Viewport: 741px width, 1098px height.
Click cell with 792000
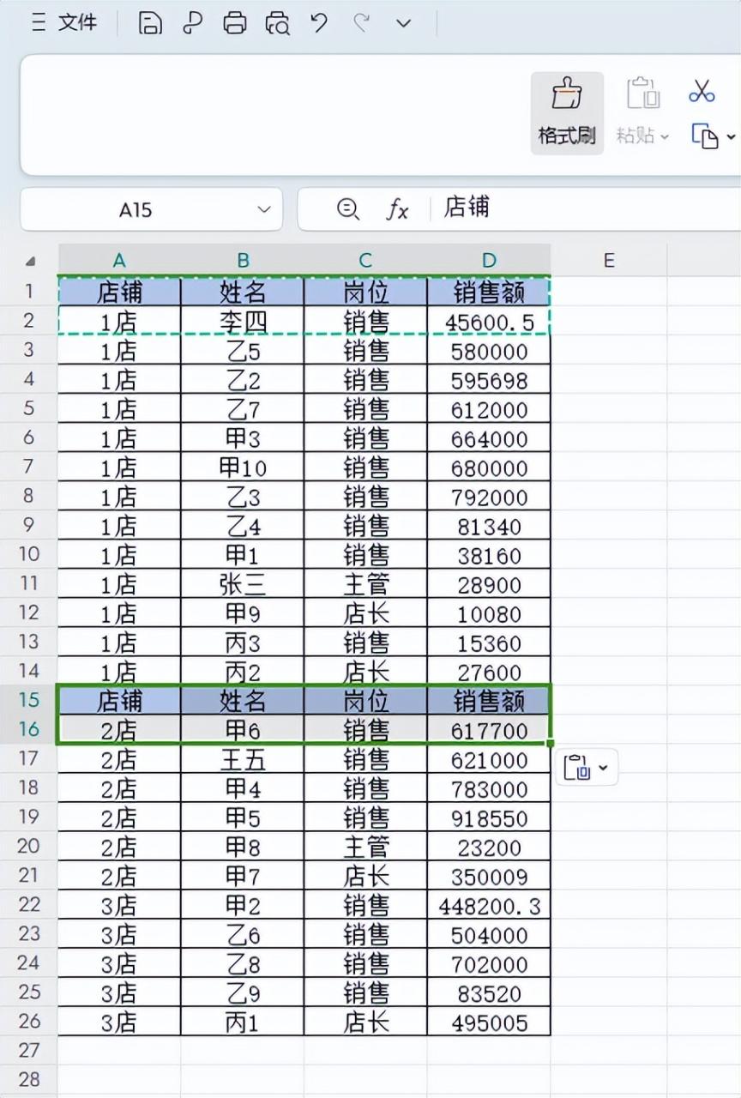(x=489, y=497)
